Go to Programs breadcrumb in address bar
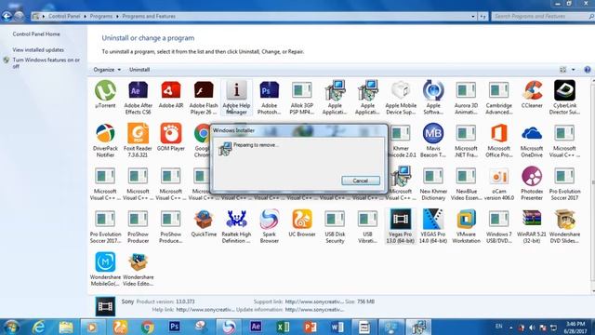Viewport: 595px width, 335px height. coord(101,17)
